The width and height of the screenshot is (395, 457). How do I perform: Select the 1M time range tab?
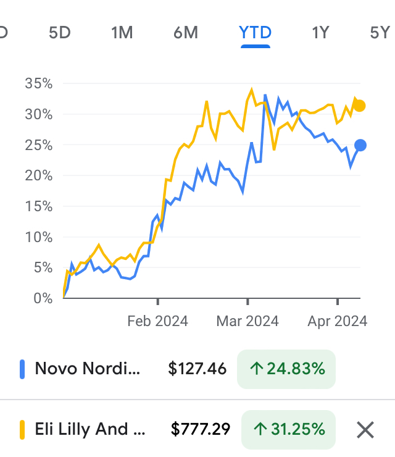122,33
